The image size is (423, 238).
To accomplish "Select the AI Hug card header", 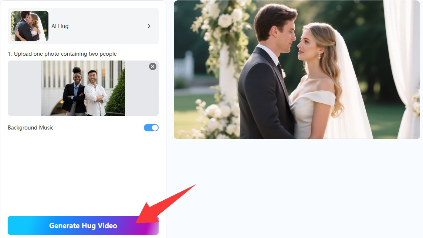I will click(x=83, y=26).
